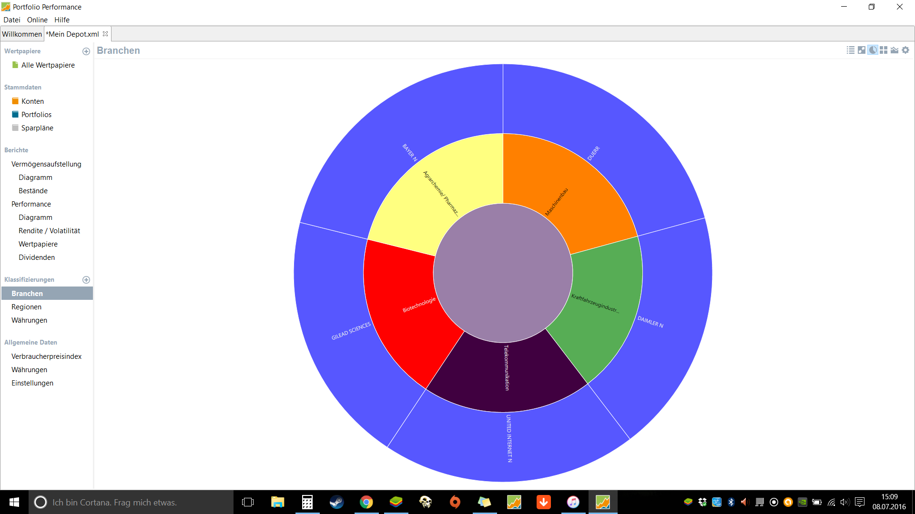This screenshot has height=514, width=915.
Task: Add new security with Wertpapiere plus icon
Action: click(x=86, y=51)
